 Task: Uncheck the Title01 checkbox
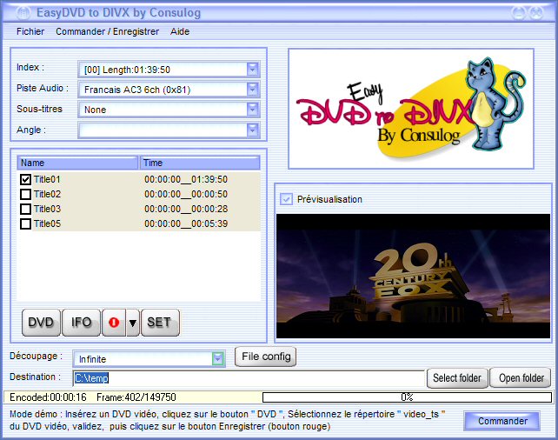click(x=25, y=179)
